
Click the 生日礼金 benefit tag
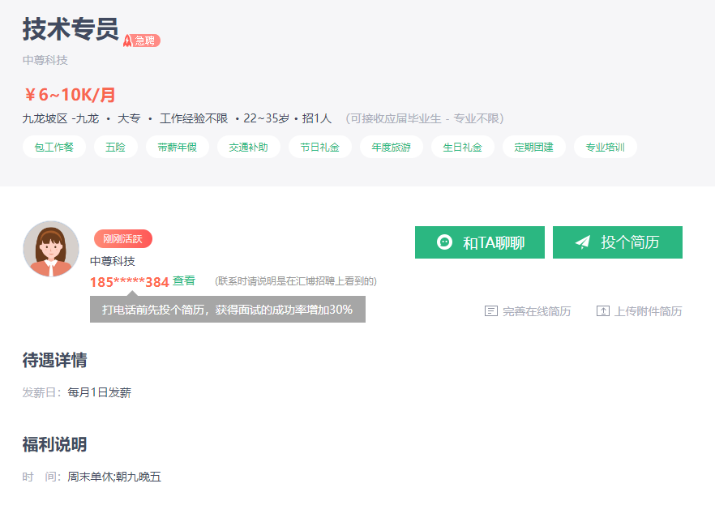pyautogui.click(x=462, y=147)
